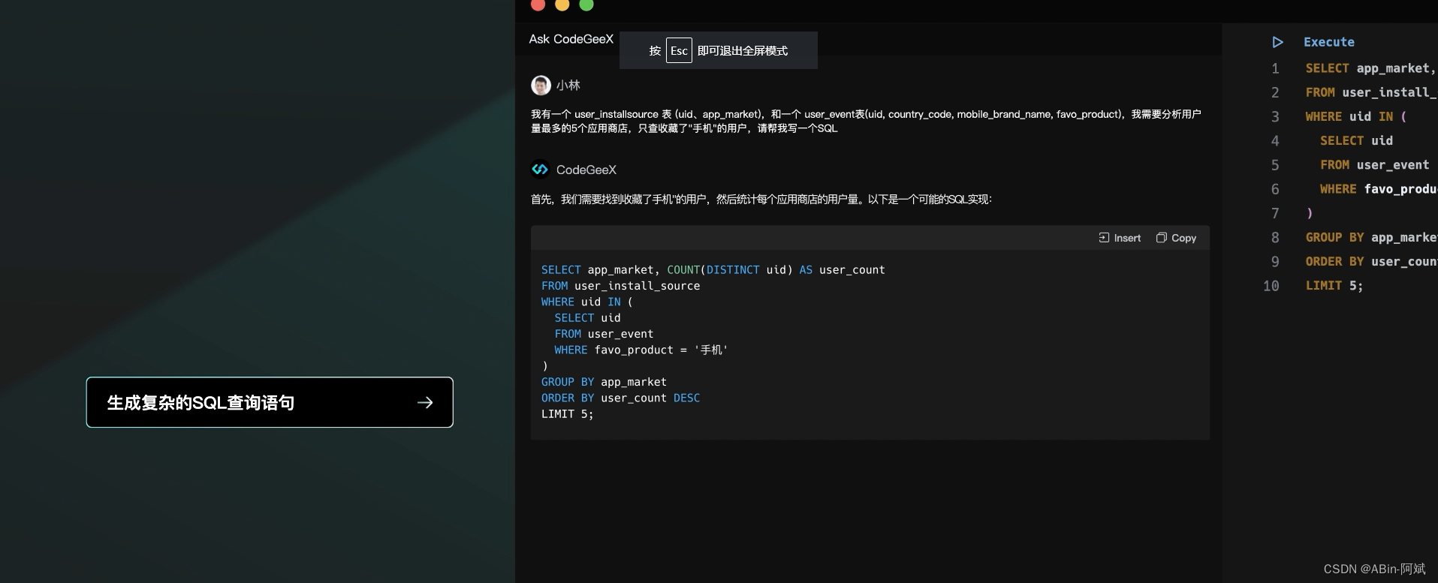Click the 小林 user avatar
Screen dimensions: 1438x583
coord(541,86)
